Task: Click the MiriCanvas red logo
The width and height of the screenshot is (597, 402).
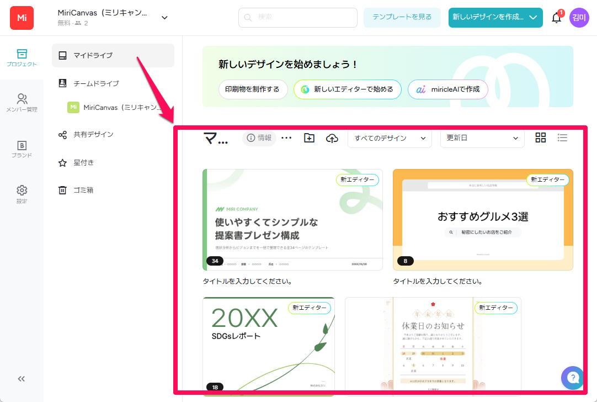Action: (x=22, y=18)
